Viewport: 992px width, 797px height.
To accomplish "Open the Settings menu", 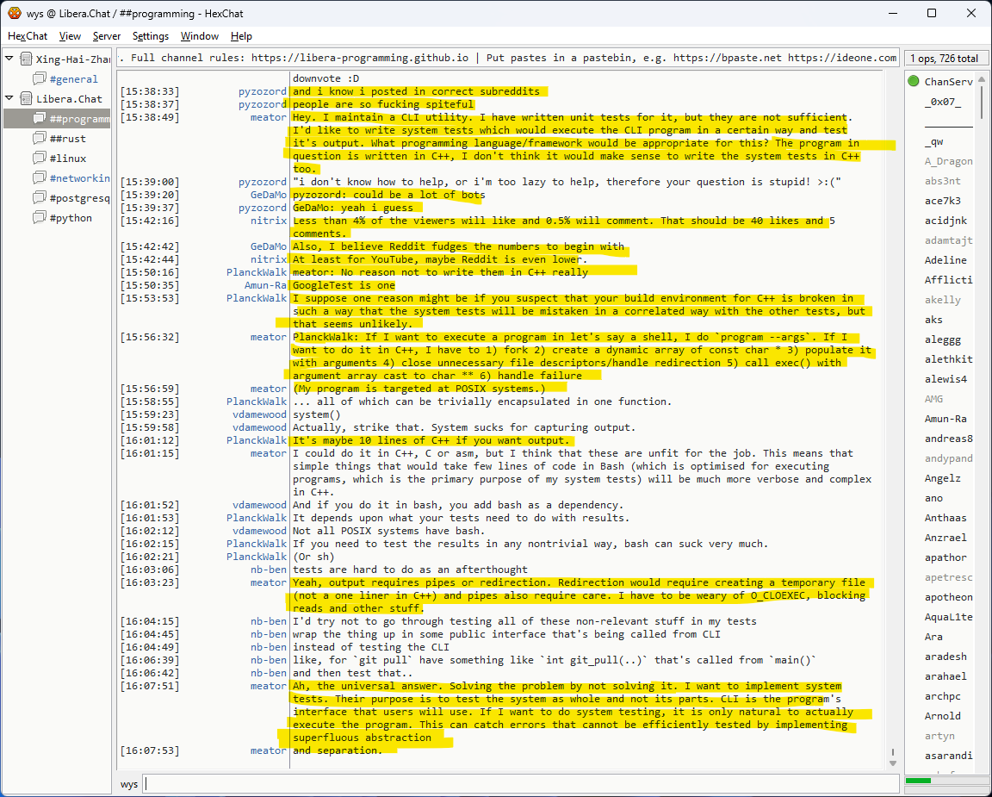I will [151, 36].
